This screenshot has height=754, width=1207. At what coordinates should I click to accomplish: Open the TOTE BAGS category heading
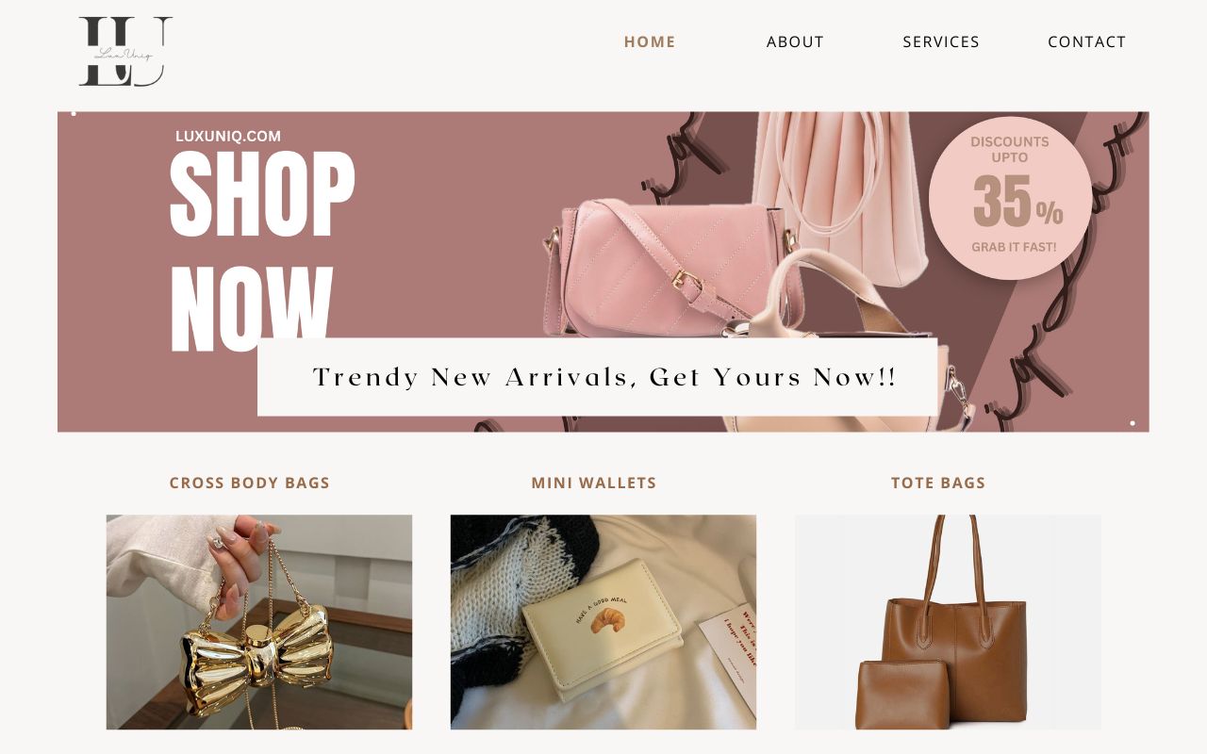pyautogui.click(x=938, y=483)
